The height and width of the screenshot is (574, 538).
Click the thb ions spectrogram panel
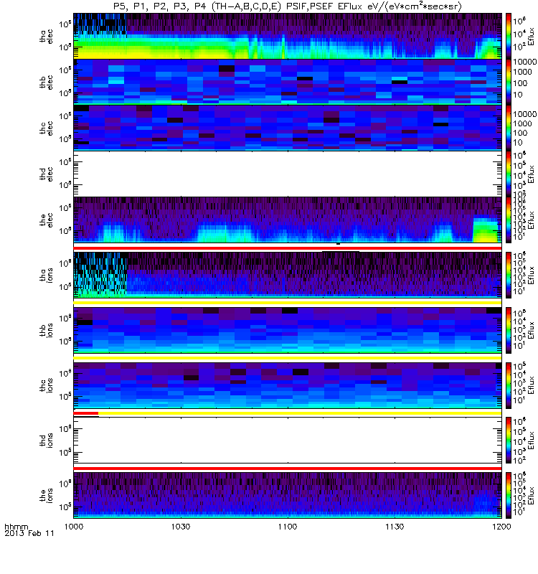point(288,330)
